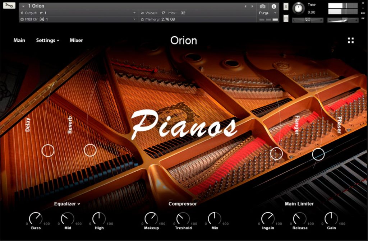Toggle the Reverb effect circle

(x=90, y=150)
